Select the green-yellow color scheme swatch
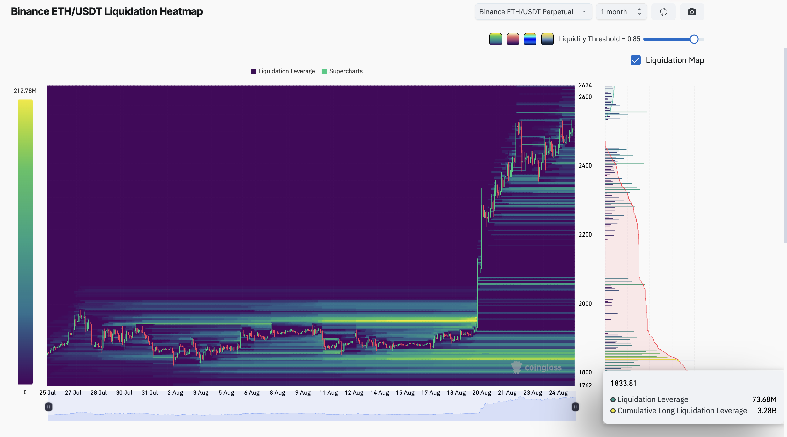Viewport: 787px width, 437px height. click(x=495, y=39)
